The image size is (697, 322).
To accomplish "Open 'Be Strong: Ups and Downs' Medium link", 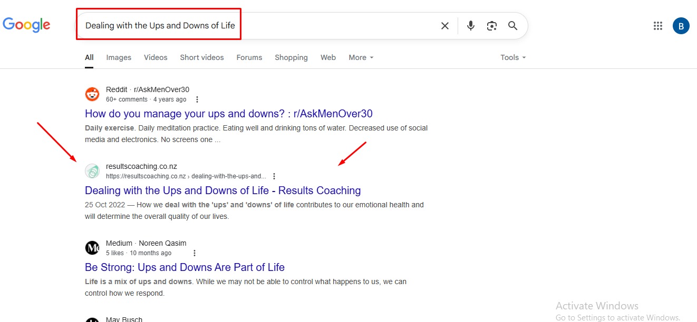I will (x=185, y=267).
